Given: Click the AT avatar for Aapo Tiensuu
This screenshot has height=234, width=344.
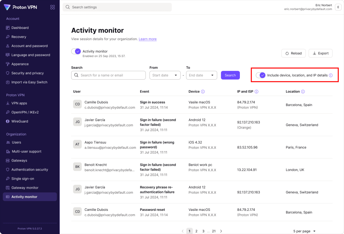Looking at the screenshot, I should [78, 144].
